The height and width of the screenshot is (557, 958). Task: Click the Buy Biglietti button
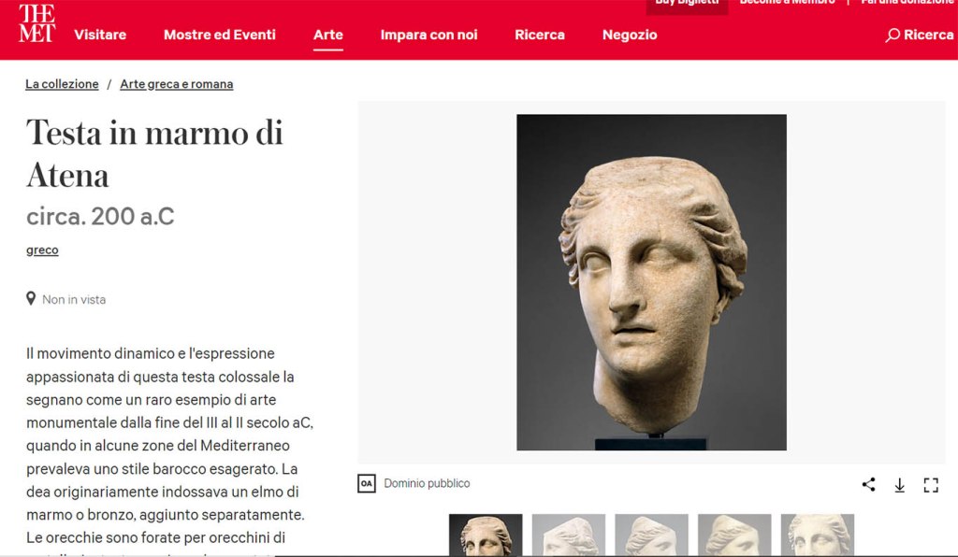[687, 4]
